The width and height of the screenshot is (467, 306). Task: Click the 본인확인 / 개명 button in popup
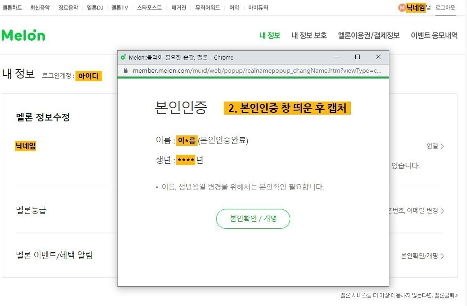point(253,218)
